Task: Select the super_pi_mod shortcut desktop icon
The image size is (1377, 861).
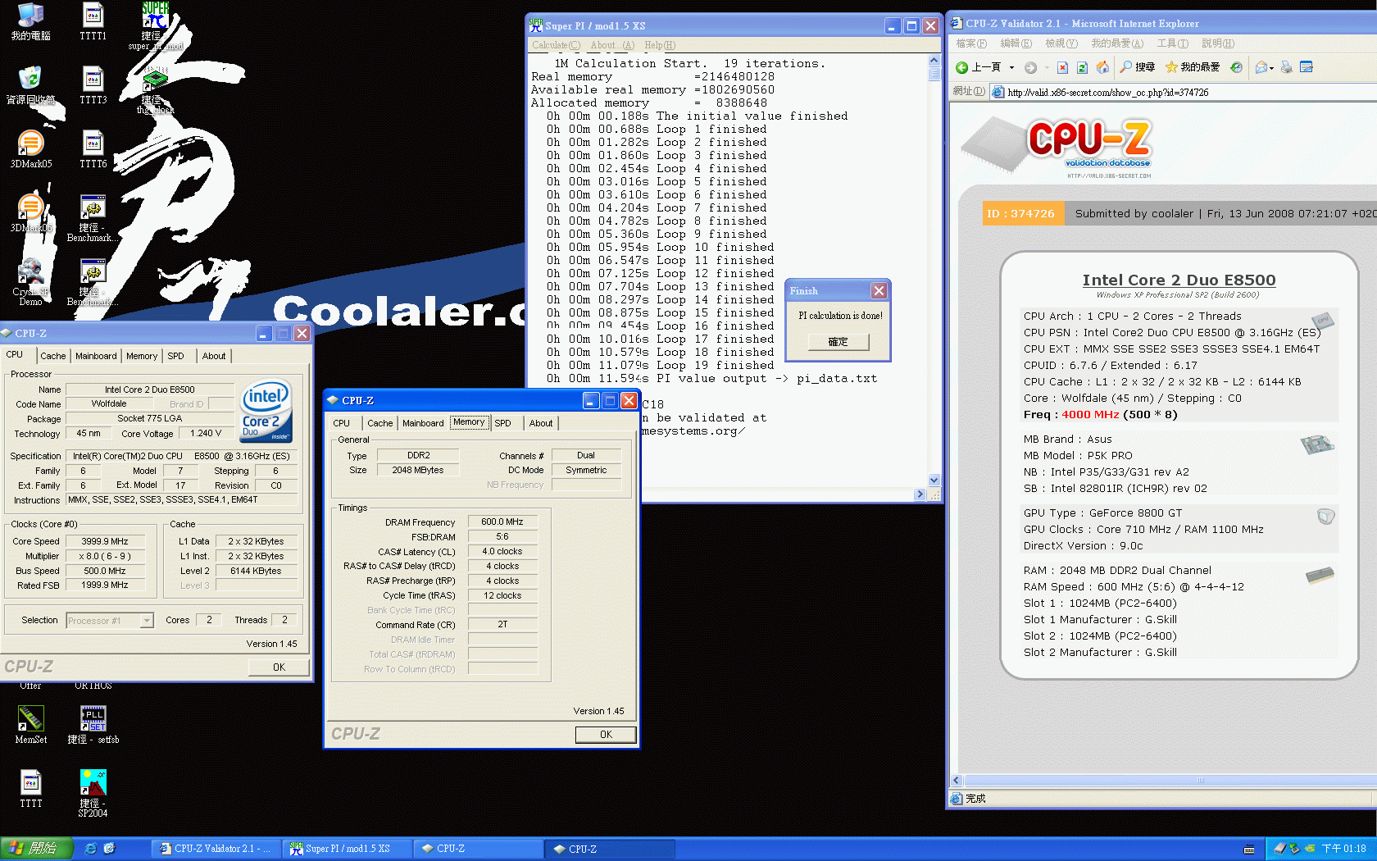Action: 155,26
